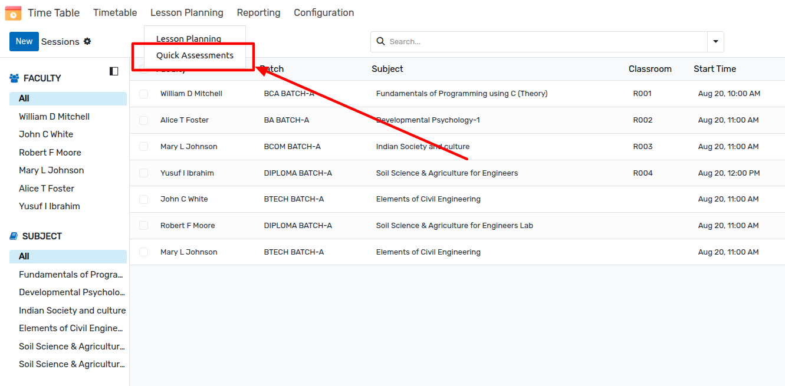Open the Timetable menu
Viewport: 785px width, 386px height.
click(x=115, y=13)
